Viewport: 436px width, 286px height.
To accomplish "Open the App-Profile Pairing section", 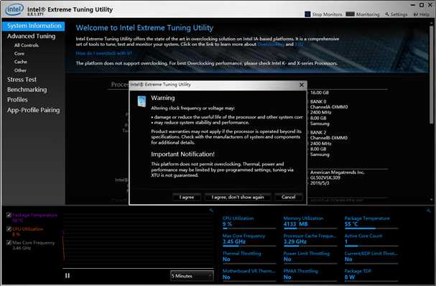I will [x=33, y=110].
